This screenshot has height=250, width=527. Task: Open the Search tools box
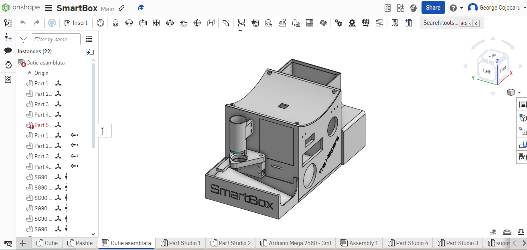point(452,23)
